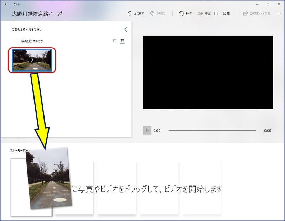Maximize the フォト window

click(x=268, y=4)
